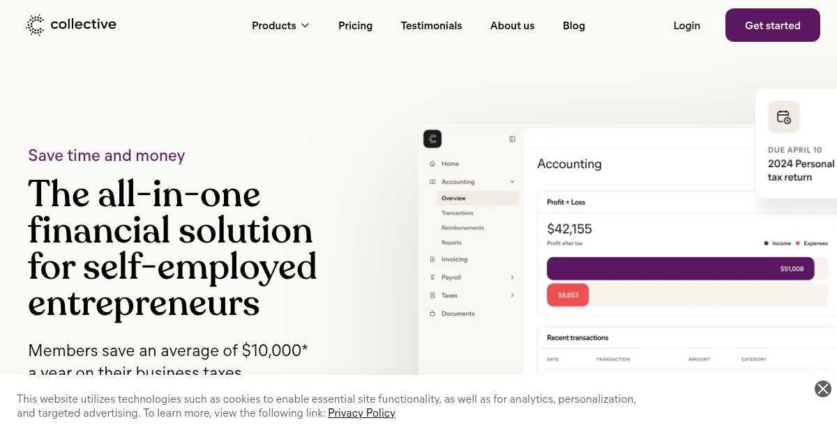The width and height of the screenshot is (837, 439).
Task: Expand the Payroll section arrow
Action: pos(512,277)
